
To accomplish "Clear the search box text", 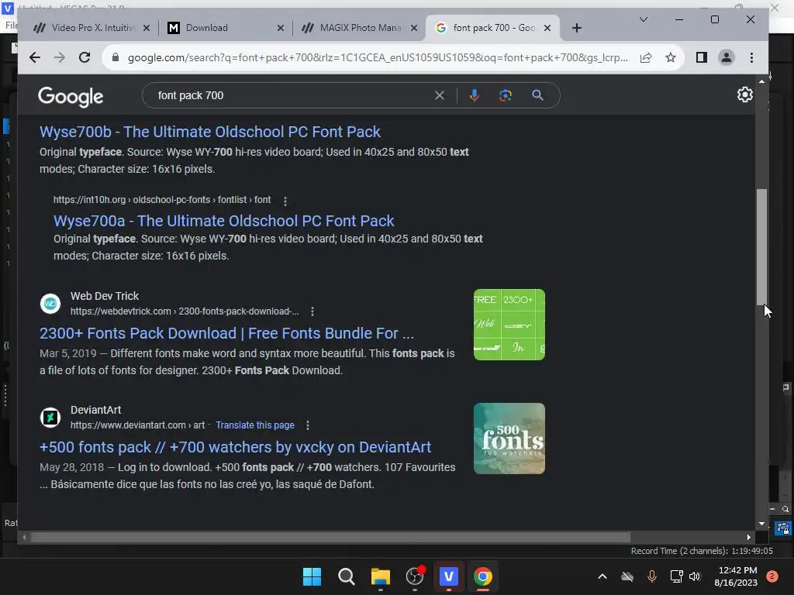I will [440, 95].
